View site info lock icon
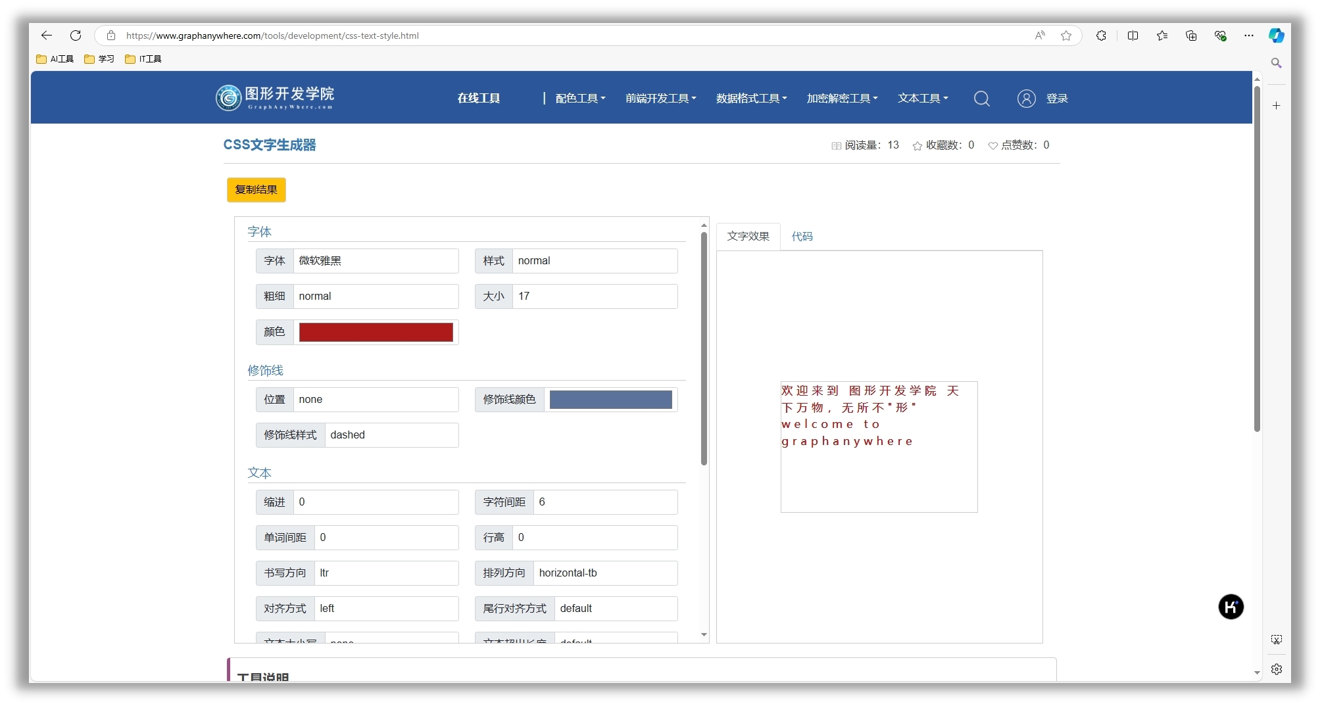 [111, 35]
